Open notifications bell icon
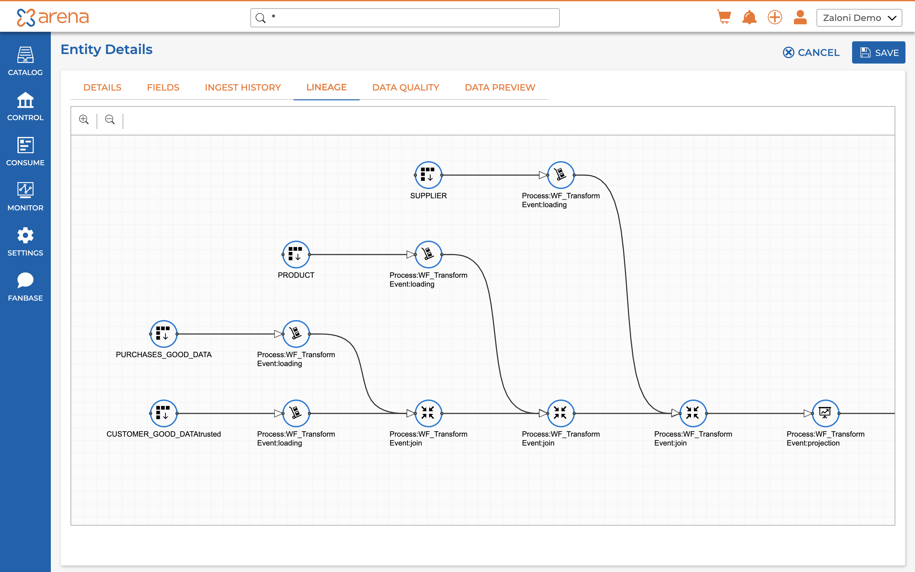Viewport: 915px width, 572px height. (749, 17)
